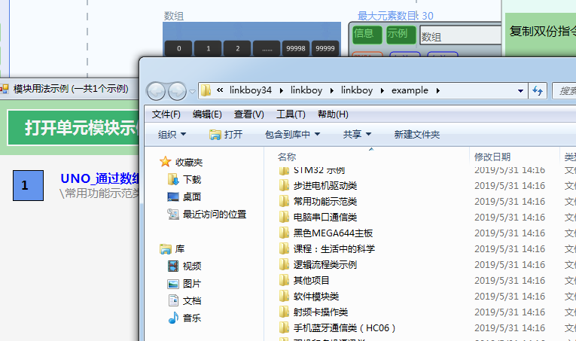Open the 共享 dropdown
This screenshot has height=341, width=576.
pyautogui.click(x=357, y=135)
